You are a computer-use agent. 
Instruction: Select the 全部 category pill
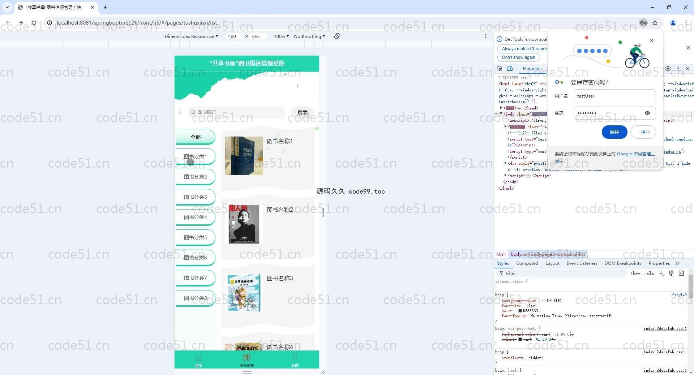(196, 137)
